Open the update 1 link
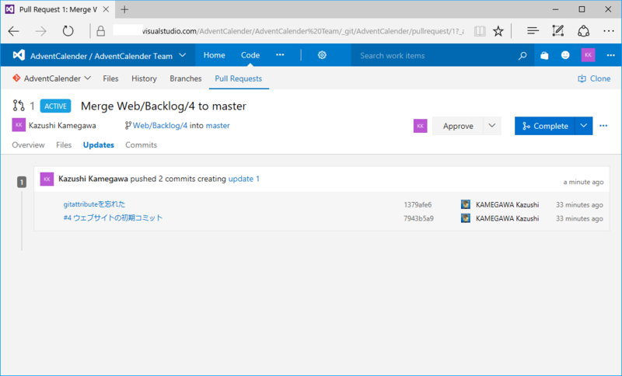 (x=244, y=179)
